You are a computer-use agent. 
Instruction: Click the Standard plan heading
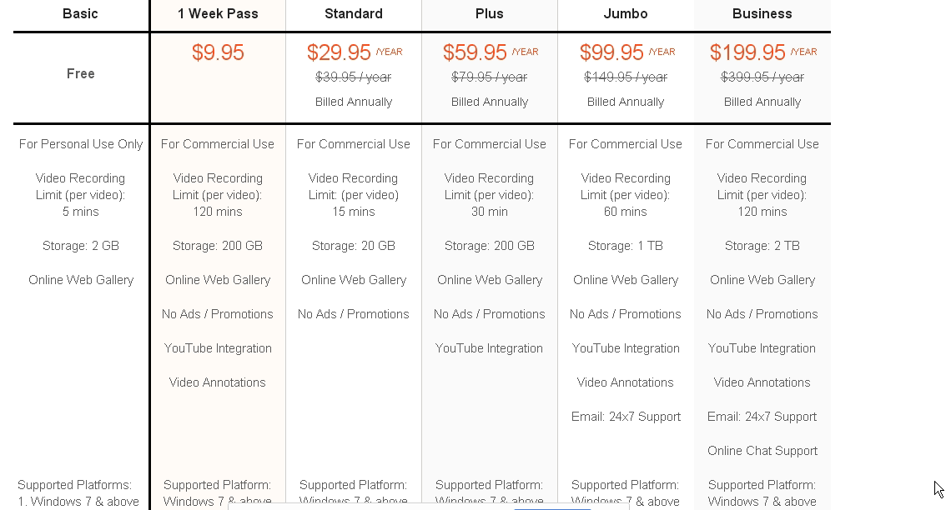click(x=354, y=14)
